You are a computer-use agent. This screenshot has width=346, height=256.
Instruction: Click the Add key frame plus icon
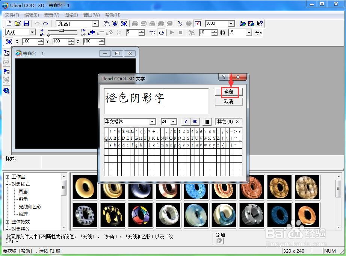click(91, 32)
